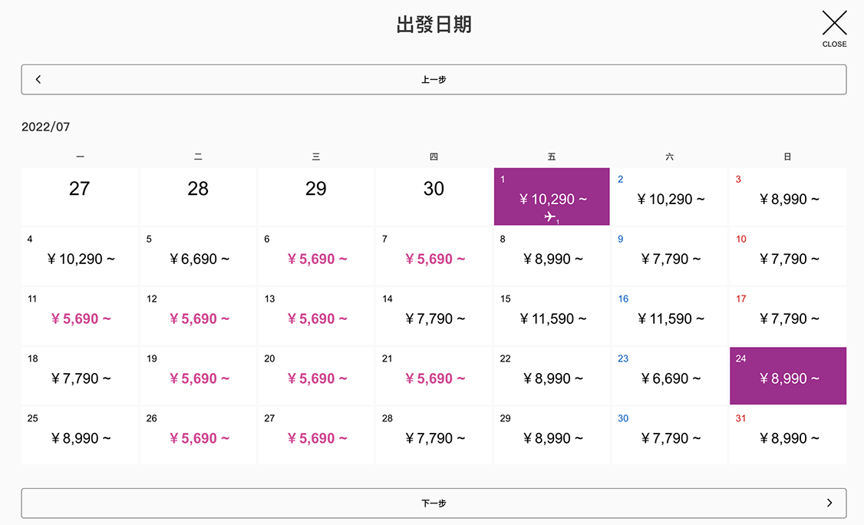
Task: Choose July 5 at ¥6,690
Action: click(198, 256)
